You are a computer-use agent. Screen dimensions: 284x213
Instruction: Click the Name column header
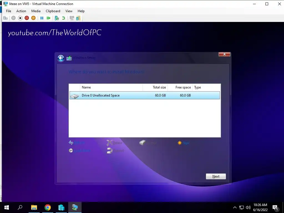coord(111,87)
